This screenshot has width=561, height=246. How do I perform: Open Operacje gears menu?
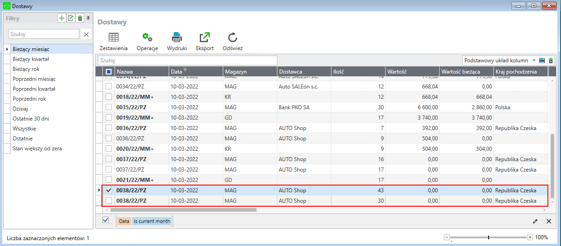tap(147, 38)
